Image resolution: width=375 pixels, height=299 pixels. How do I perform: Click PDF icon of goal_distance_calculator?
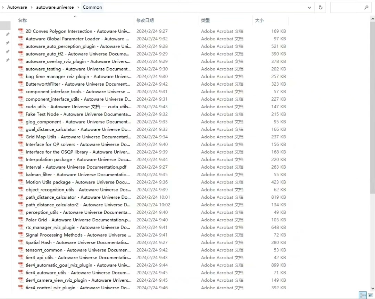(21, 129)
